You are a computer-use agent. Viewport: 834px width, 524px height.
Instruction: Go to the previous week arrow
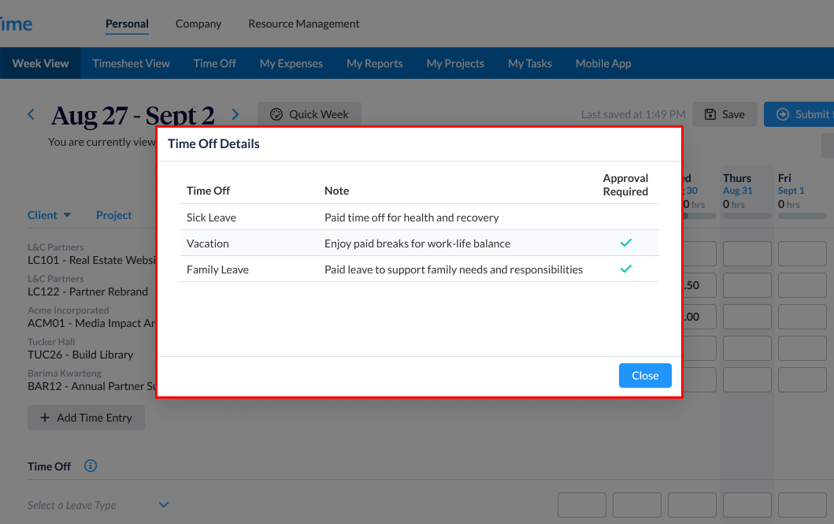[31, 114]
